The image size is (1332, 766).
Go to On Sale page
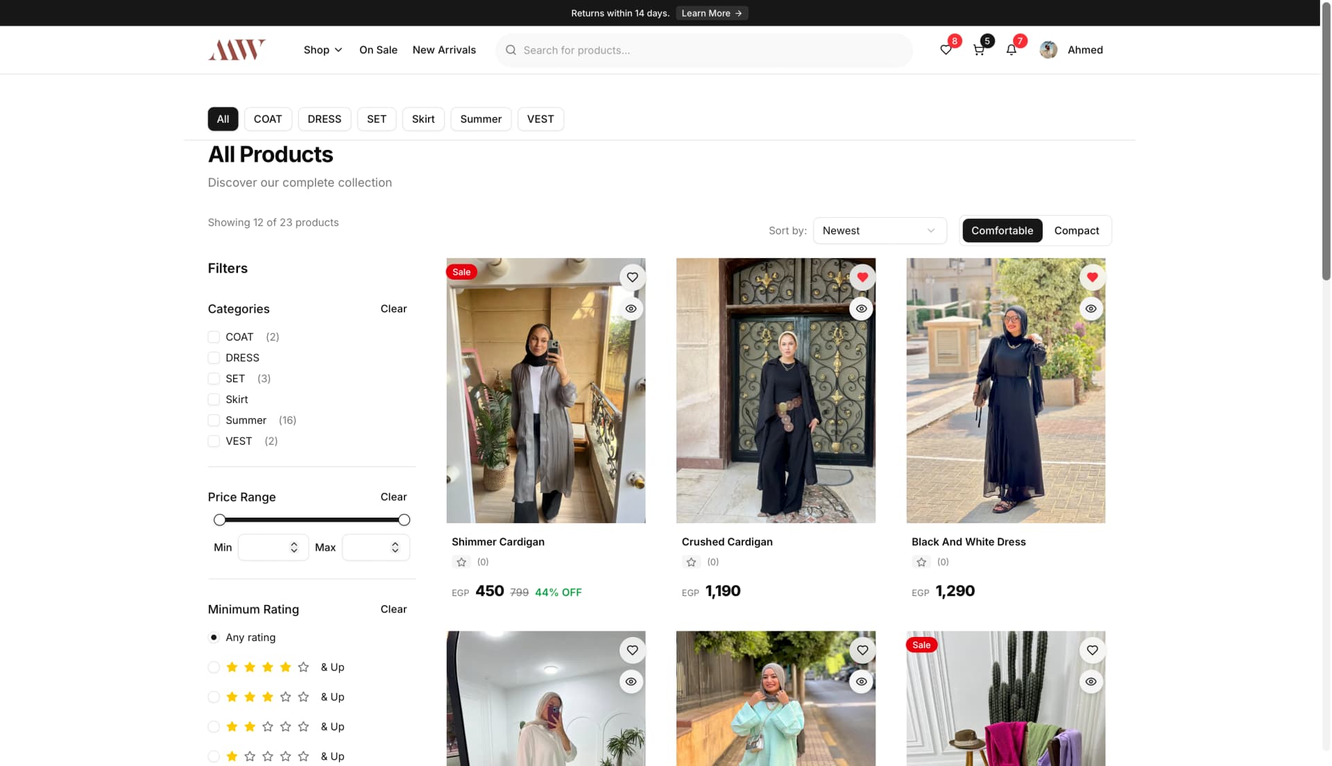pos(378,50)
